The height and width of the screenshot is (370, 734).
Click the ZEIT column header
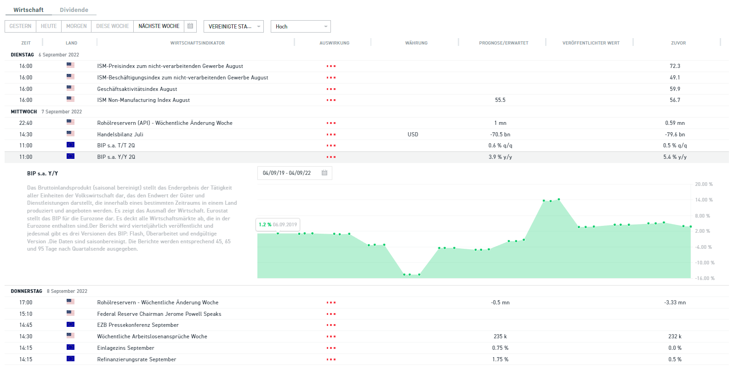click(x=26, y=43)
